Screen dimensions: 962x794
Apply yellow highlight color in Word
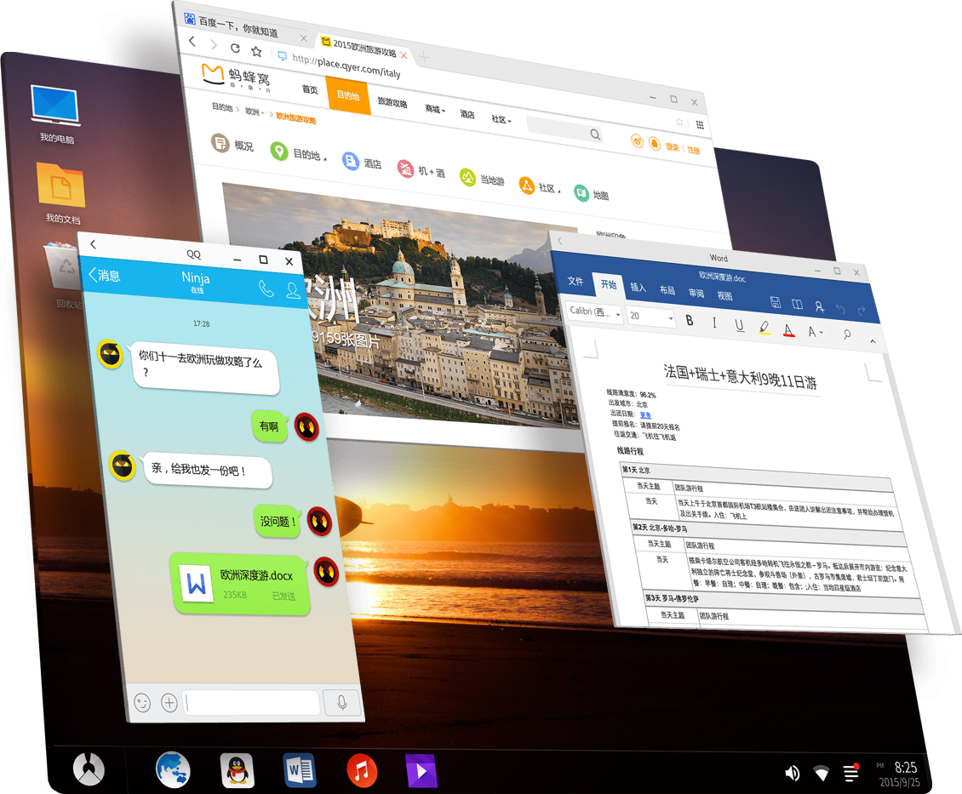tap(764, 328)
